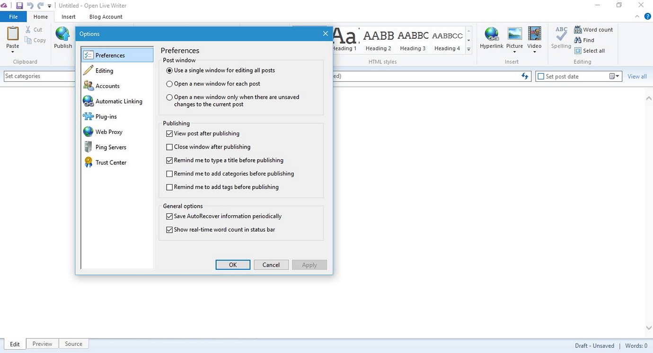Toggle Show real-time word count checkbox
Image resolution: width=653 pixels, height=353 pixels.
[169, 230]
